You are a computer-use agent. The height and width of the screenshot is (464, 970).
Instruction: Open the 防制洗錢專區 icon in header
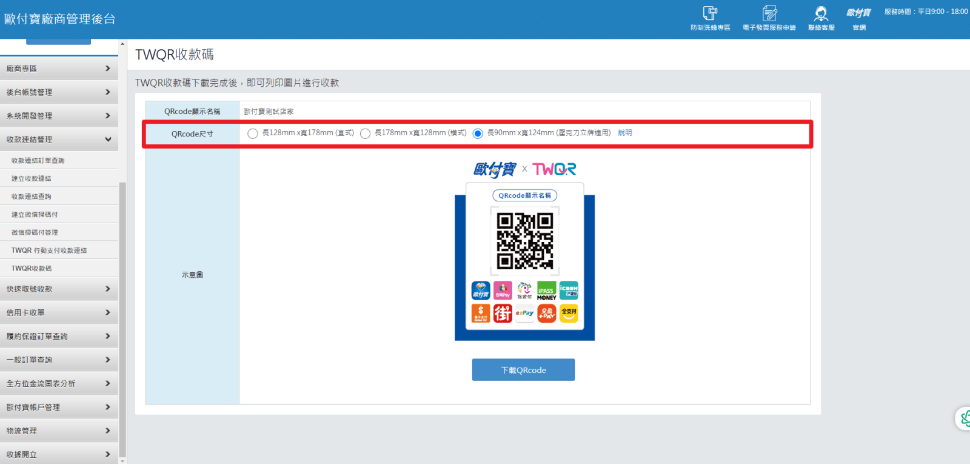coord(710,18)
